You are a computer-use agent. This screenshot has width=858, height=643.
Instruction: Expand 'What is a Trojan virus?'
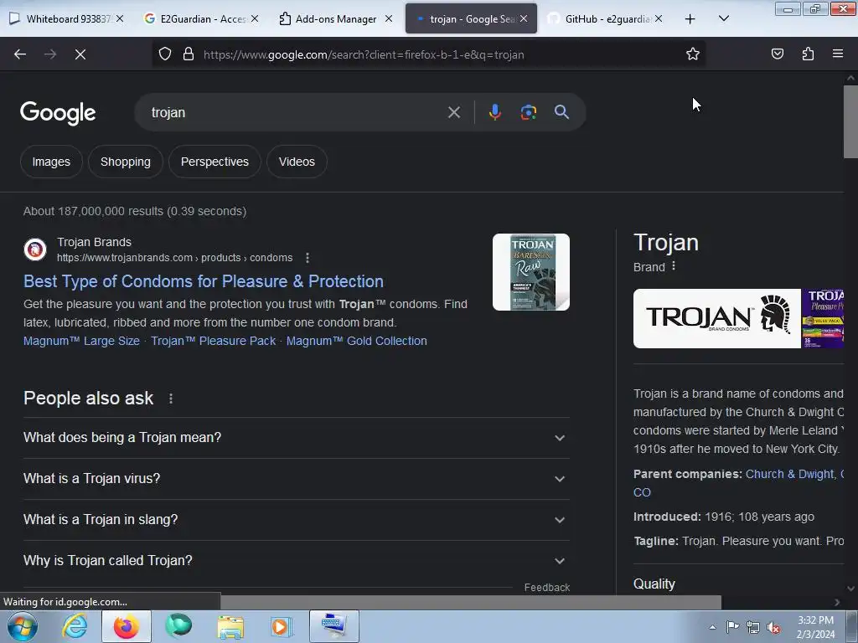pos(296,479)
